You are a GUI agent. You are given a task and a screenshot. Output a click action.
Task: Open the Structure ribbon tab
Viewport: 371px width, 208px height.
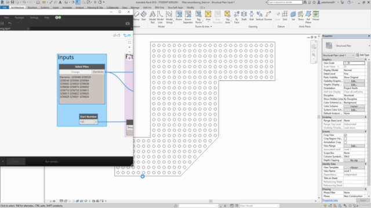pyautogui.click(x=32, y=8)
